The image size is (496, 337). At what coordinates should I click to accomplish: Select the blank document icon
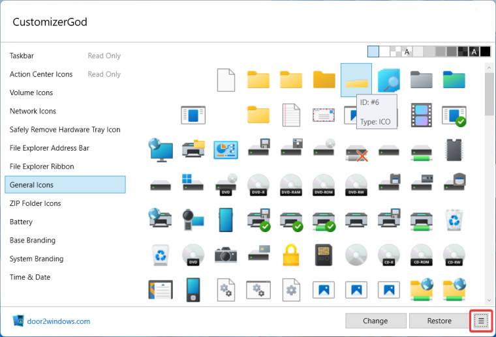click(x=226, y=80)
